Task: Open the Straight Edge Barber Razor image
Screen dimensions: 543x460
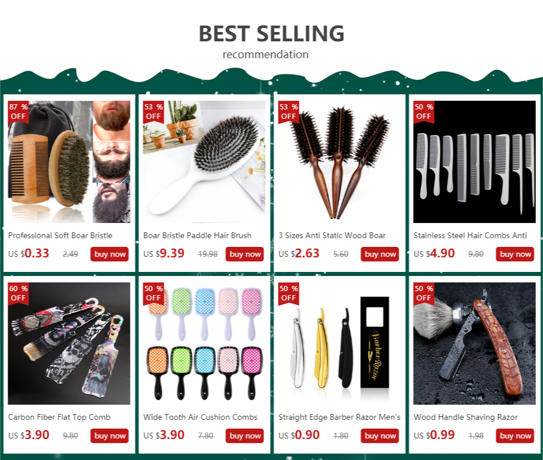Action: coord(339,344)
